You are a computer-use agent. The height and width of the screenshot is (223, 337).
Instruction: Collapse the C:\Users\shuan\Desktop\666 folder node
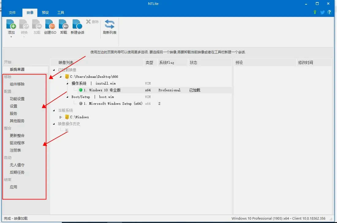[x=61, y=77]
